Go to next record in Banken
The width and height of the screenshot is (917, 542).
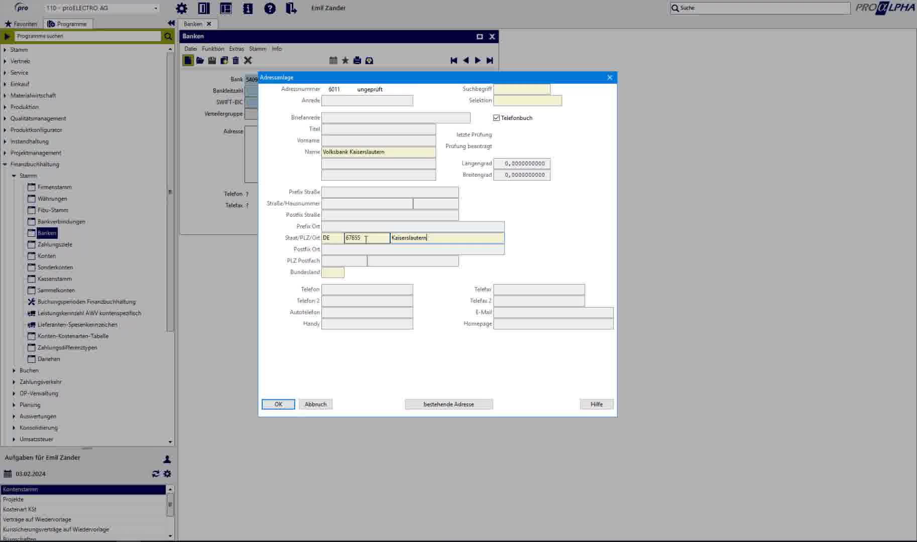click(478, 60)
